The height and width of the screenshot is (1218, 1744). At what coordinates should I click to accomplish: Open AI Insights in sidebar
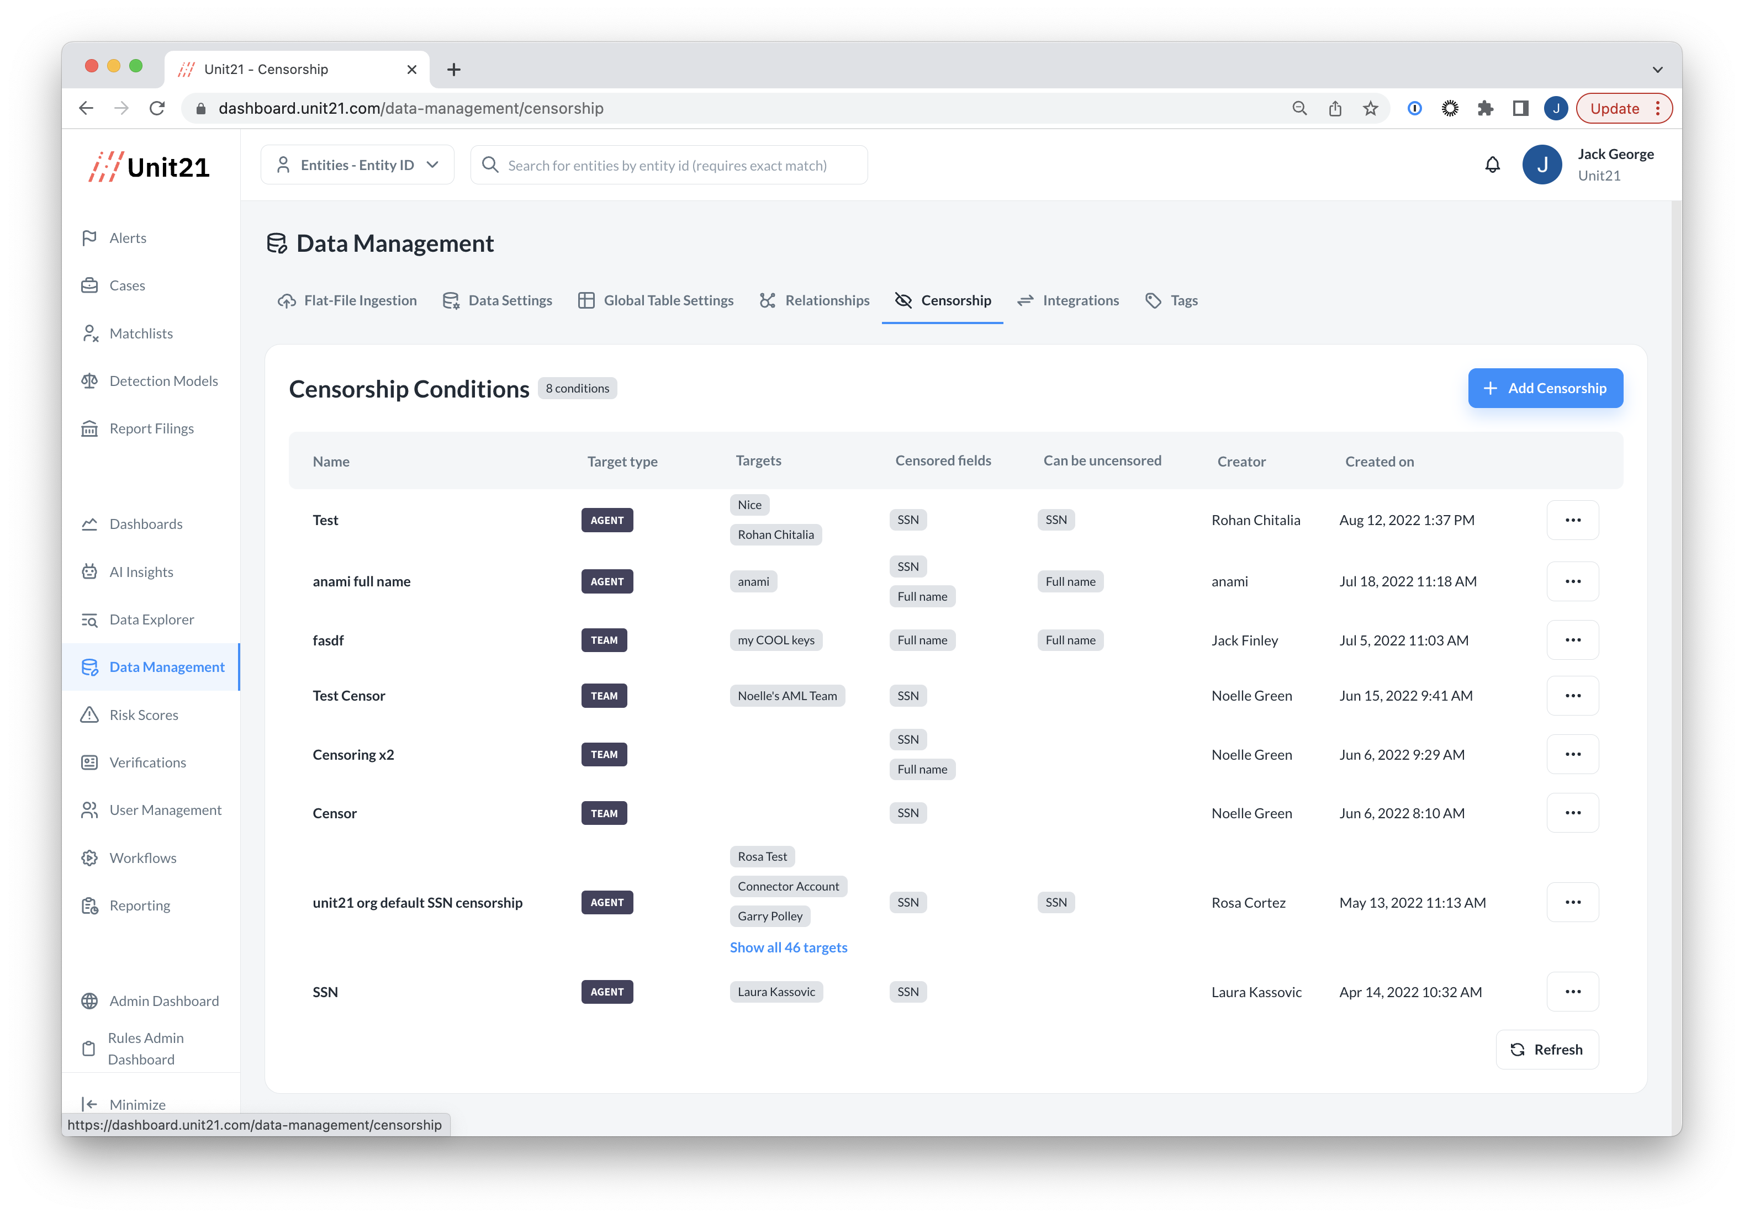tap(140, 572)
